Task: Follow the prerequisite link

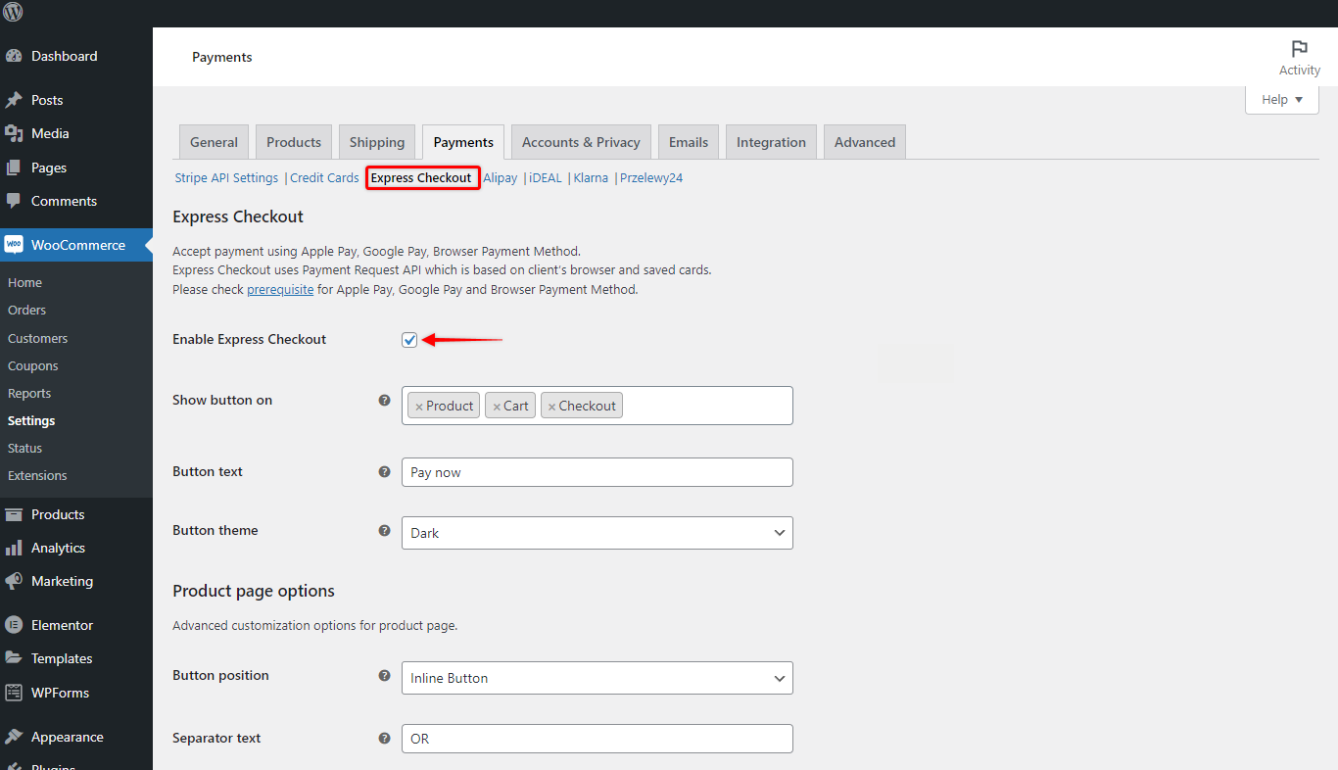Action: pos(280,290)
